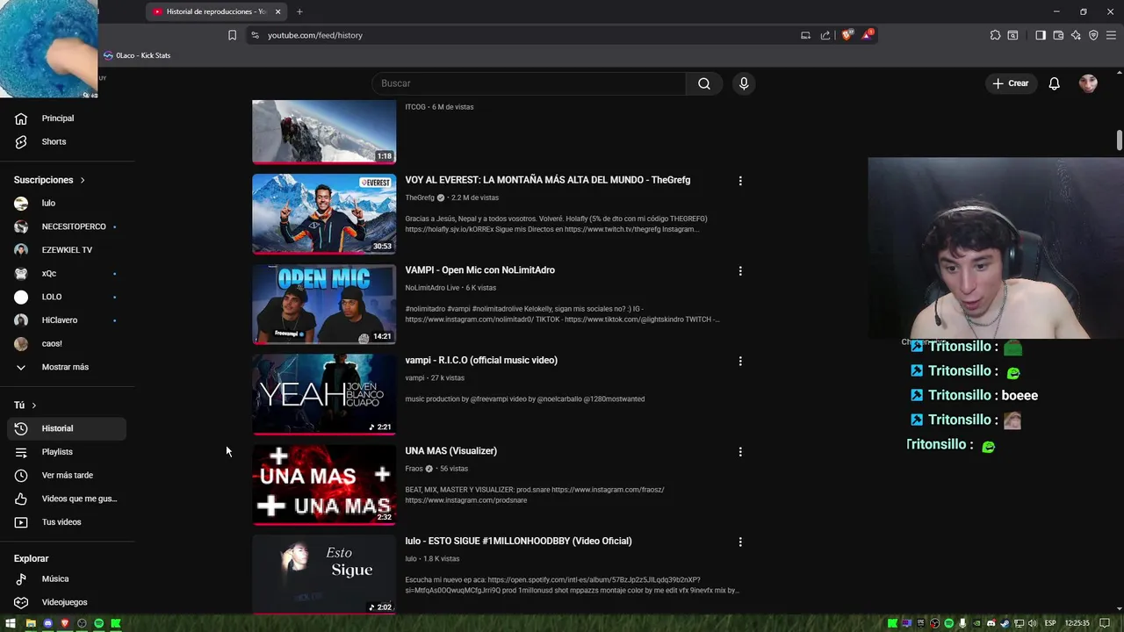Open YouTube notifications bell
The image size is (1124, 632).
pyautogui.click(x=1054, y=83)
